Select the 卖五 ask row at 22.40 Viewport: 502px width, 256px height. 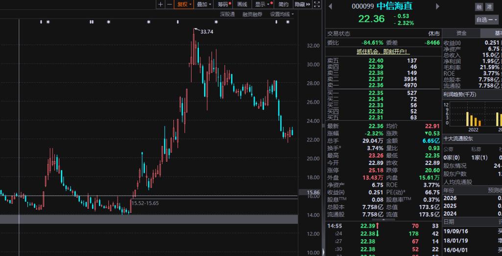pyautogui.click(x=383, y=61)
